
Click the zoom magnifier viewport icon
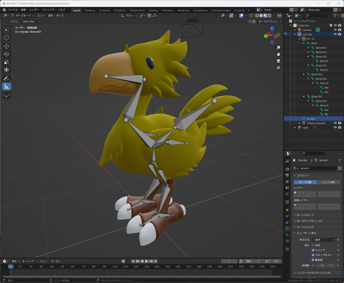coord(278,47)
